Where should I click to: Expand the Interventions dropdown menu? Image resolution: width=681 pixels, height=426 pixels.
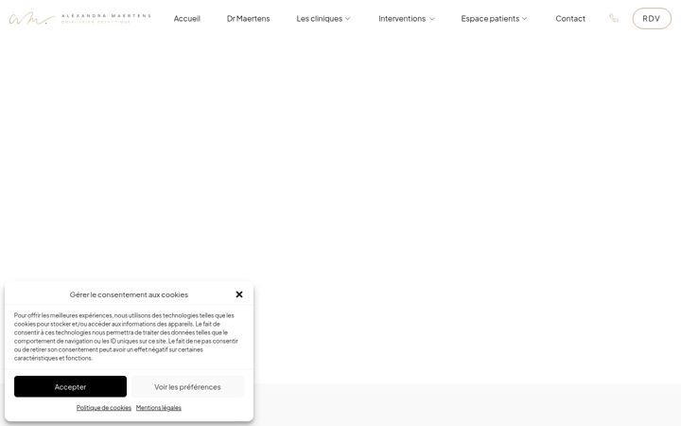pos(406,18)
